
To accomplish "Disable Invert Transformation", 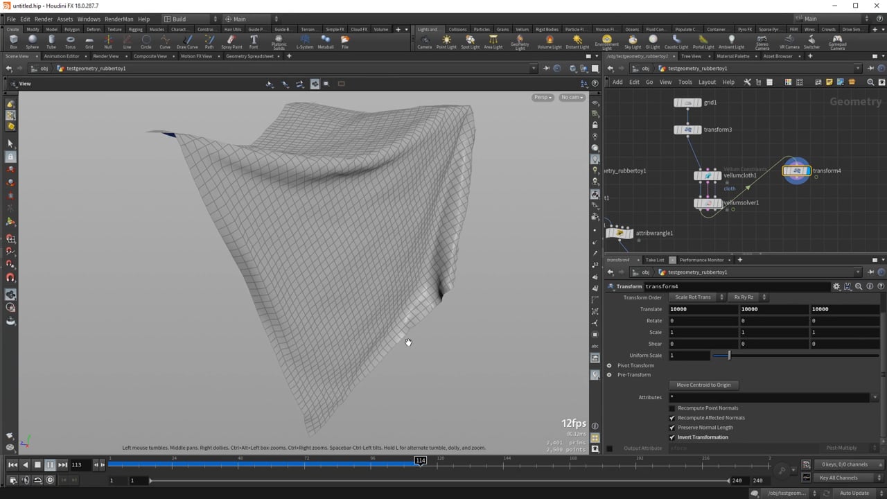I will click(x=671, y=437).
